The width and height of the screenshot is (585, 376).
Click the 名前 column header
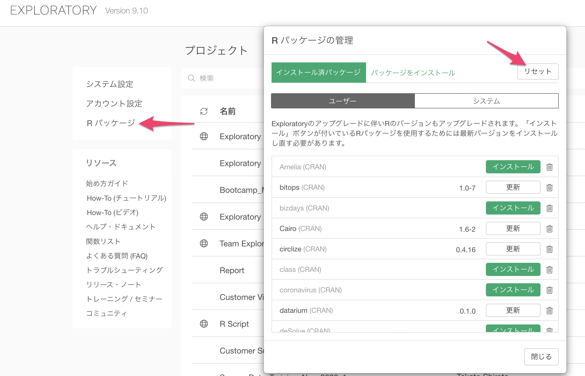pyautogui.click(x=228, y=111)
